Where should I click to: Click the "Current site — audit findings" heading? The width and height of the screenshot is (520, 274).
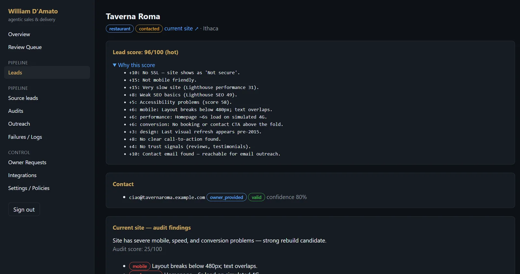[152, 228]
